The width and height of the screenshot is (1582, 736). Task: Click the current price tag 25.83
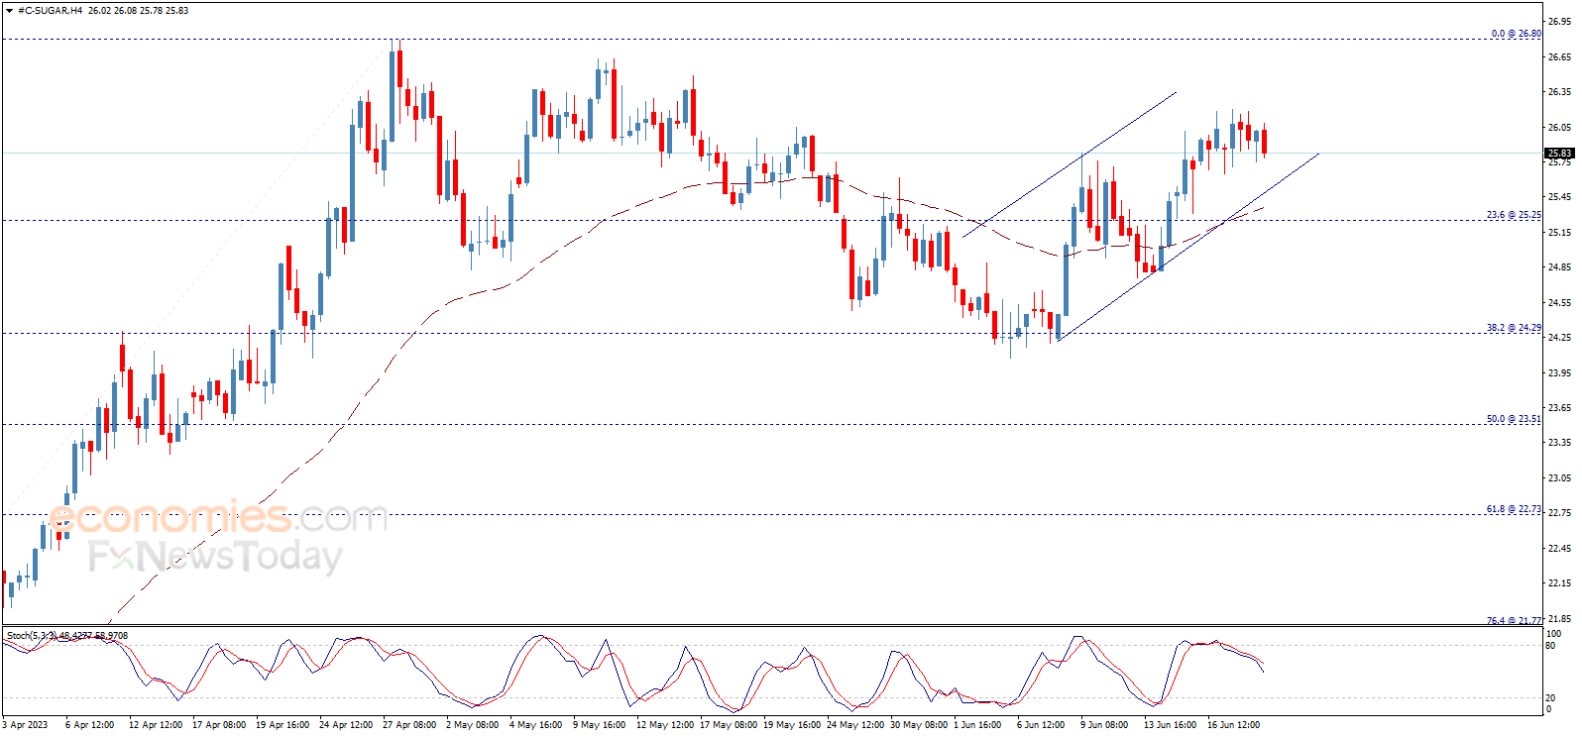pos(1559,154)
